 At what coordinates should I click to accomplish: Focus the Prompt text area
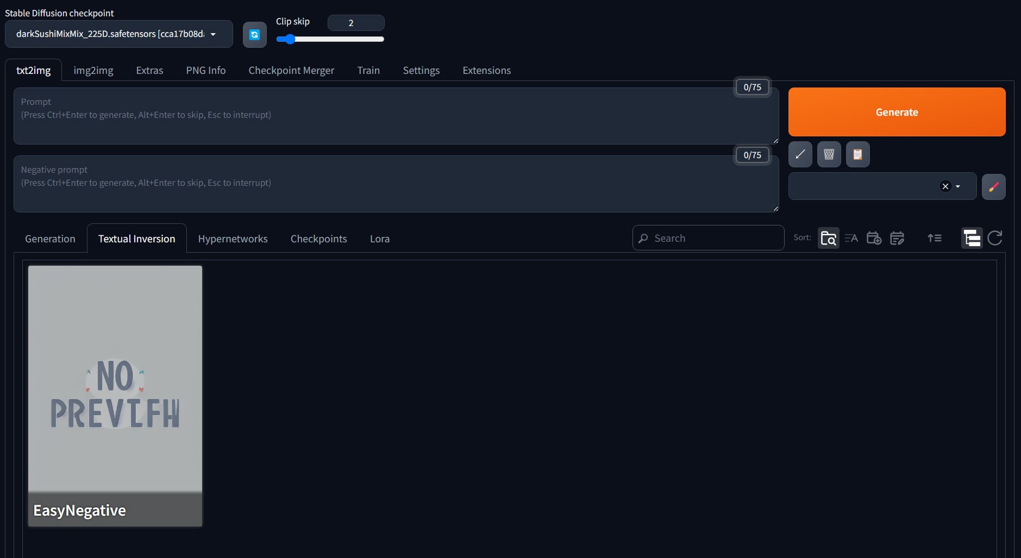point(396,116)
